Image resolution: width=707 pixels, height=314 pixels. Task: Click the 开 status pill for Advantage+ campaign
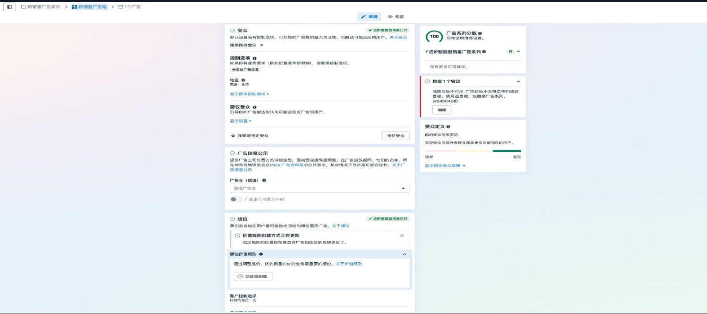(510, 52)
